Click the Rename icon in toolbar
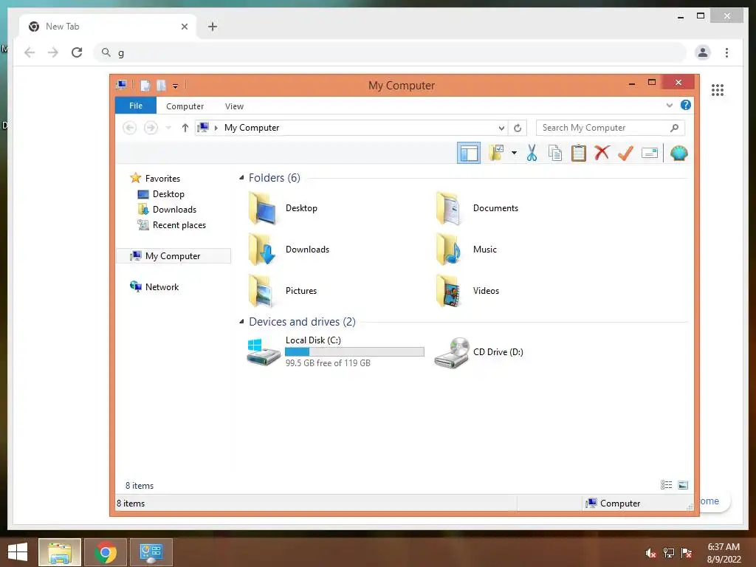Viewport: 756px width, 567px height. point(650,154)
